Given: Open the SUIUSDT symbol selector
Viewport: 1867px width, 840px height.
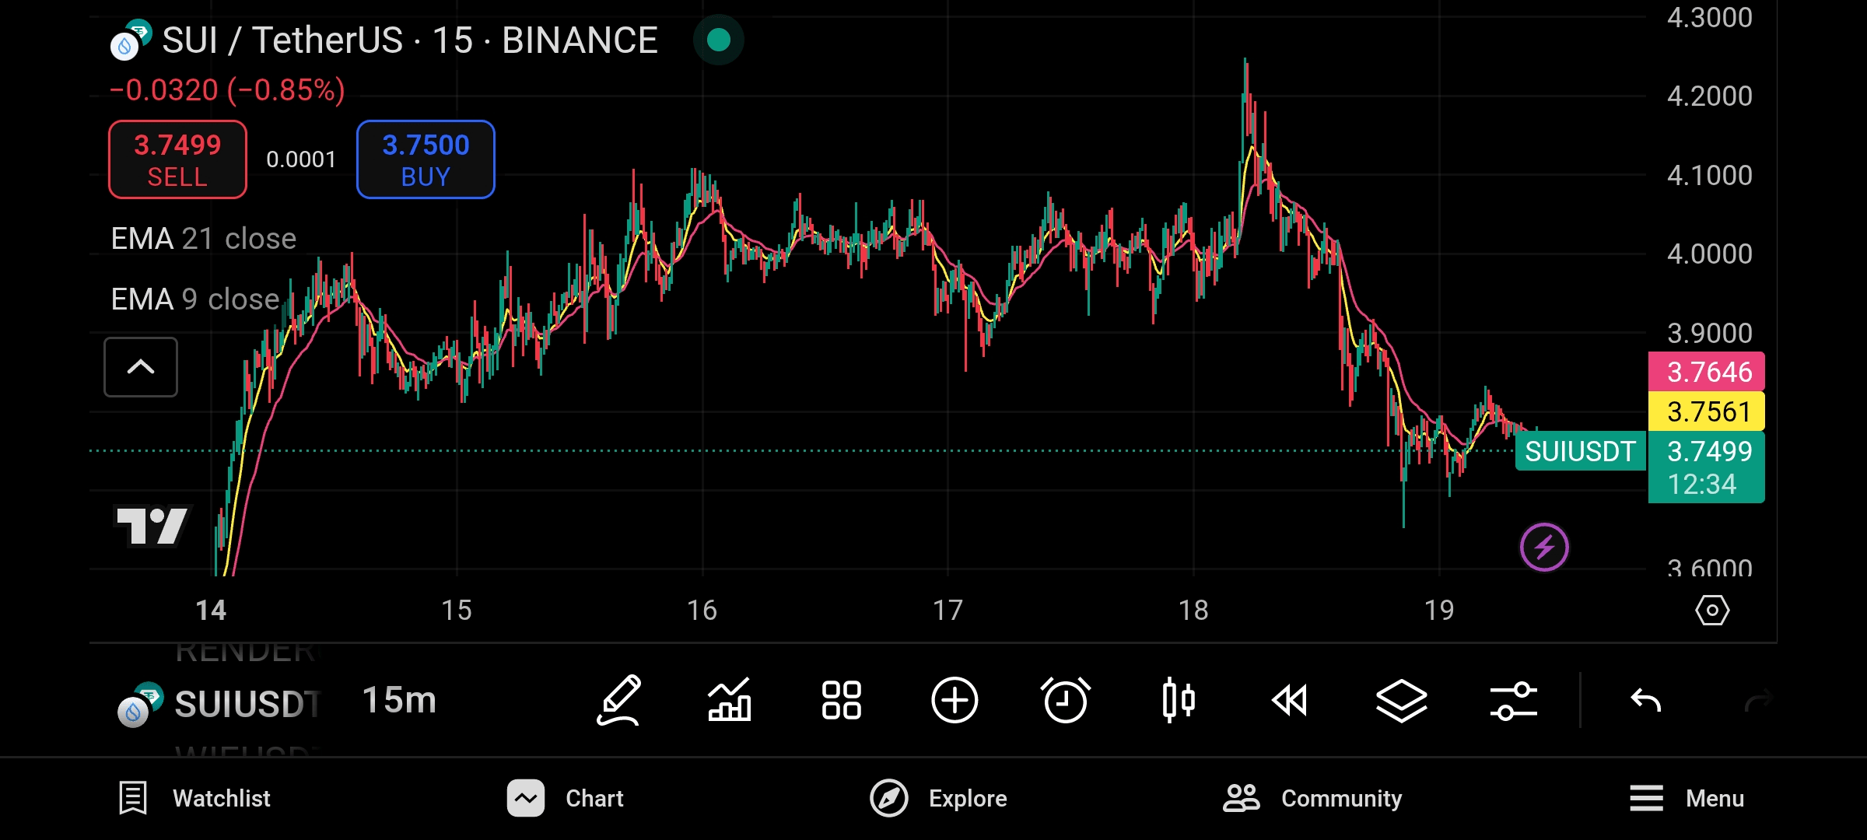Looking at the screenshot, I should click(220, 704).
